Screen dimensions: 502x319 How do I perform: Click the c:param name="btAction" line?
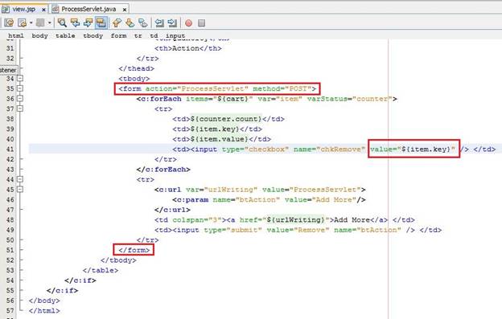tap(269, 200)
